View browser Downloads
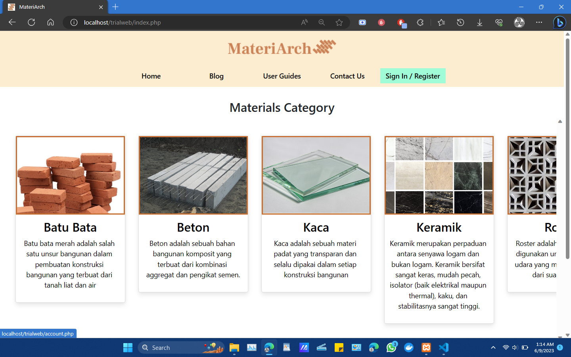Image resolution: width=571 pixels, height=357 pixels. coord(479,22)
